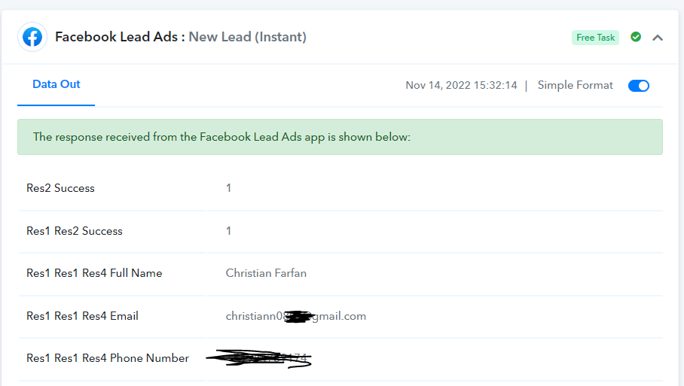Select the Res1 Res1 Res4 Full Name label
Screen dimensions: 684x386
click(94, 273)
